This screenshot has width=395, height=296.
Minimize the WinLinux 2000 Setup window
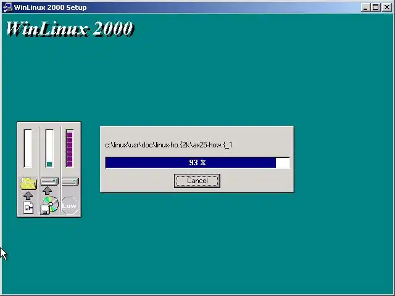coord(365,7)
